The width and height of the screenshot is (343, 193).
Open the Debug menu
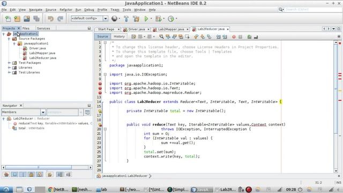point(89,10)
